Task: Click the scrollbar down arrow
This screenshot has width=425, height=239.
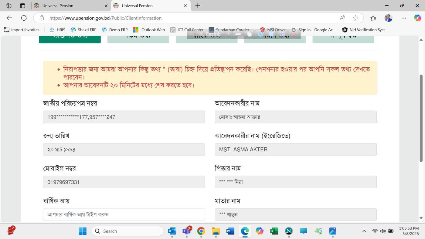Action: pos(421,218)
